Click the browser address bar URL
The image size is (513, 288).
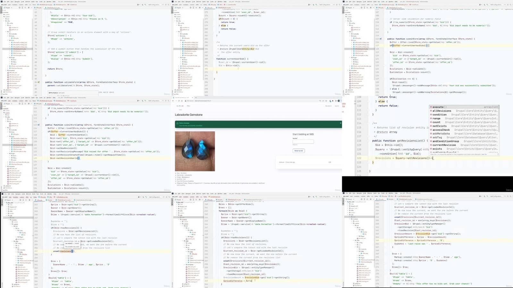tap(203, 101)
